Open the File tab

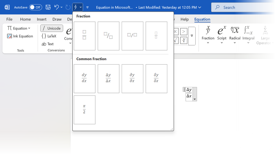click(x=9, y=19)
